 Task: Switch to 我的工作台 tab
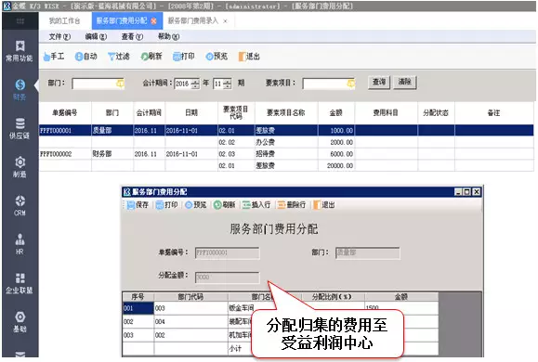point(64,21)
